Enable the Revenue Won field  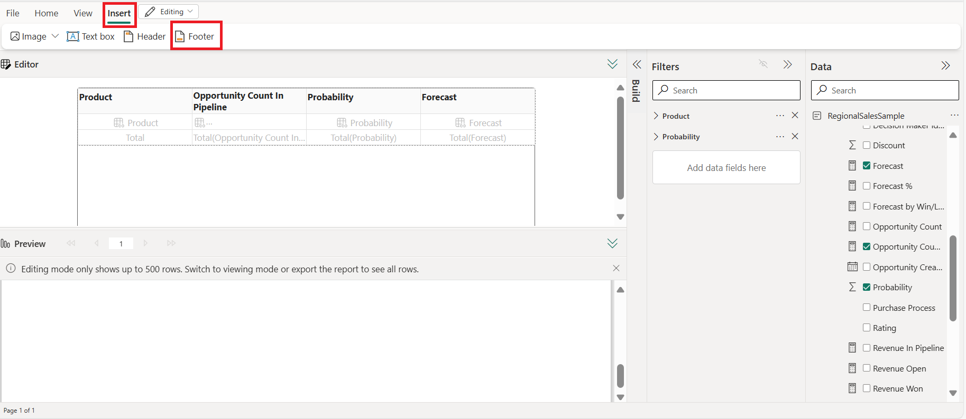pyautogui.click(x=867, y=388)
